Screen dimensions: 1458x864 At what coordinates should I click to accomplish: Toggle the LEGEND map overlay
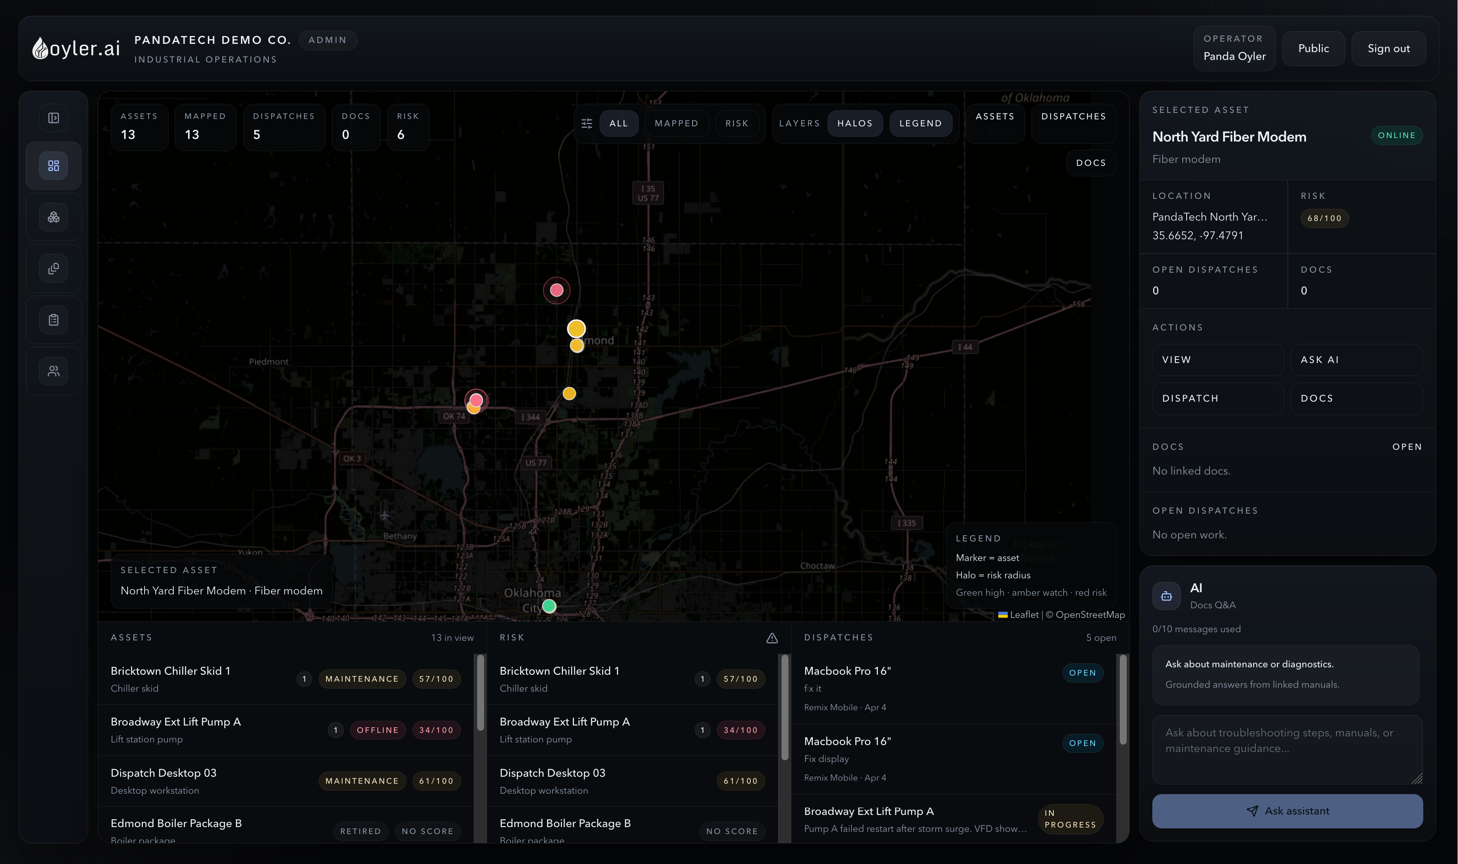point(921,123)
